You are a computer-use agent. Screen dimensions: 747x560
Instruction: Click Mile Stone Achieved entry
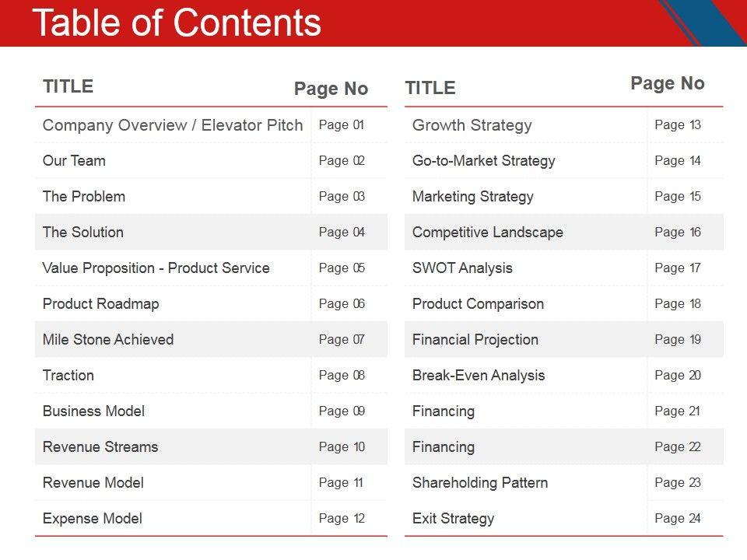pos(108,340)
